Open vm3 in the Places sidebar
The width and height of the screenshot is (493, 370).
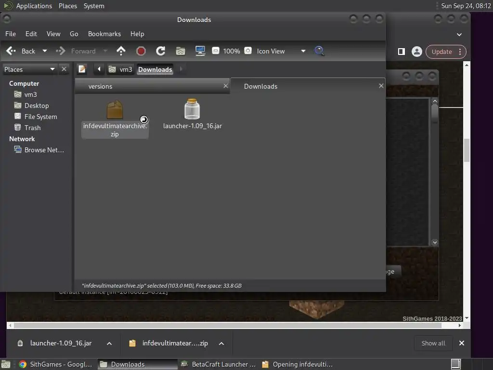click(30, 94)
